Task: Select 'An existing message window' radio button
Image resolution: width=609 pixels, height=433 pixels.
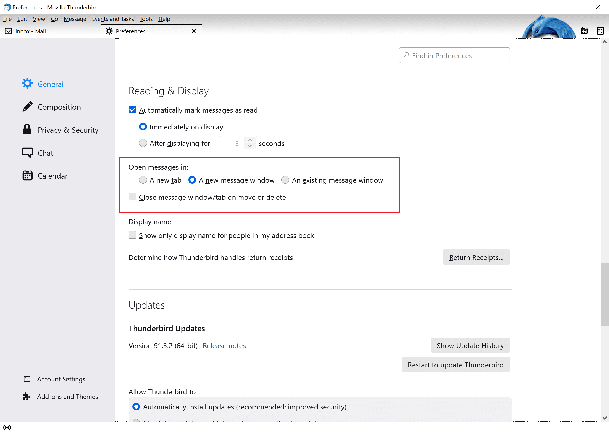Action: [285, 180]
